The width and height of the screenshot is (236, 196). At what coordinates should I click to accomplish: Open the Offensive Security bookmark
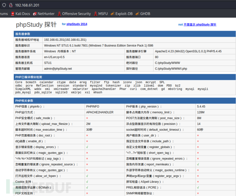(74, 14)
